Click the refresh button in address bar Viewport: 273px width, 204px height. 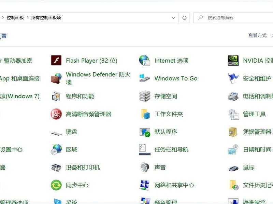click(184, 18)
